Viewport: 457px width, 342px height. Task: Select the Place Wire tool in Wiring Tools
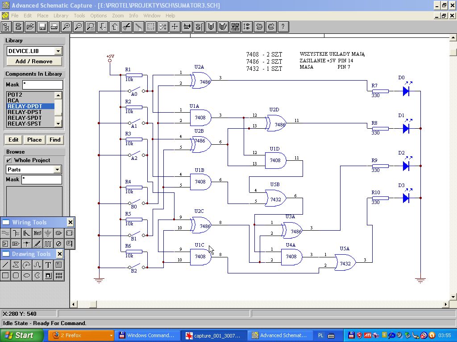[5, 233]
